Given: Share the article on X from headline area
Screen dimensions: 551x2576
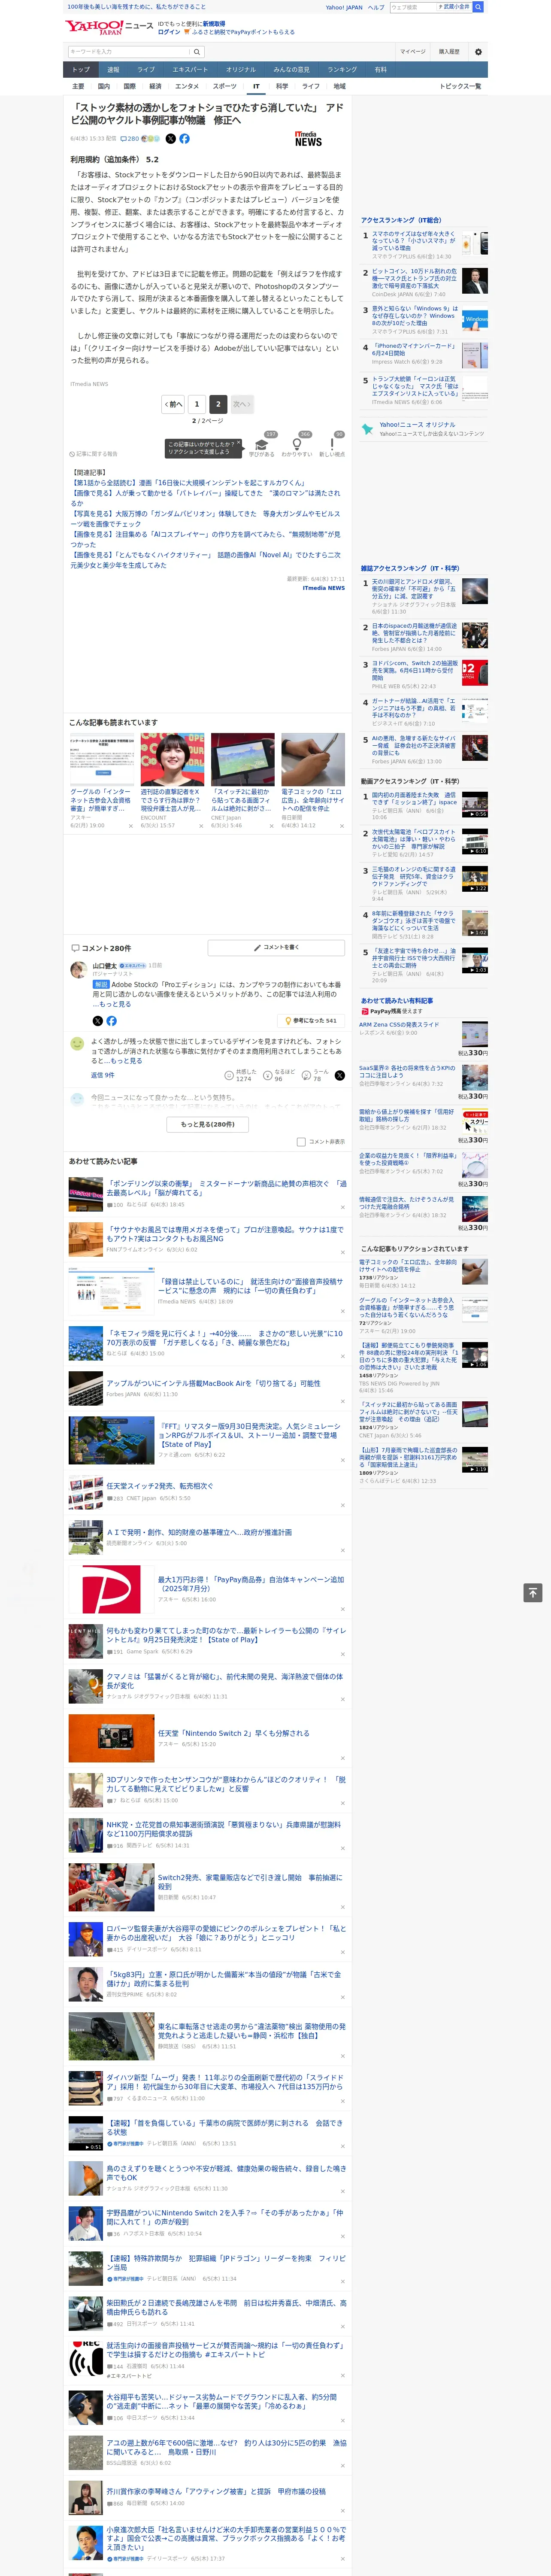Looking at the screenshot, I should click(x=170, y=139).
